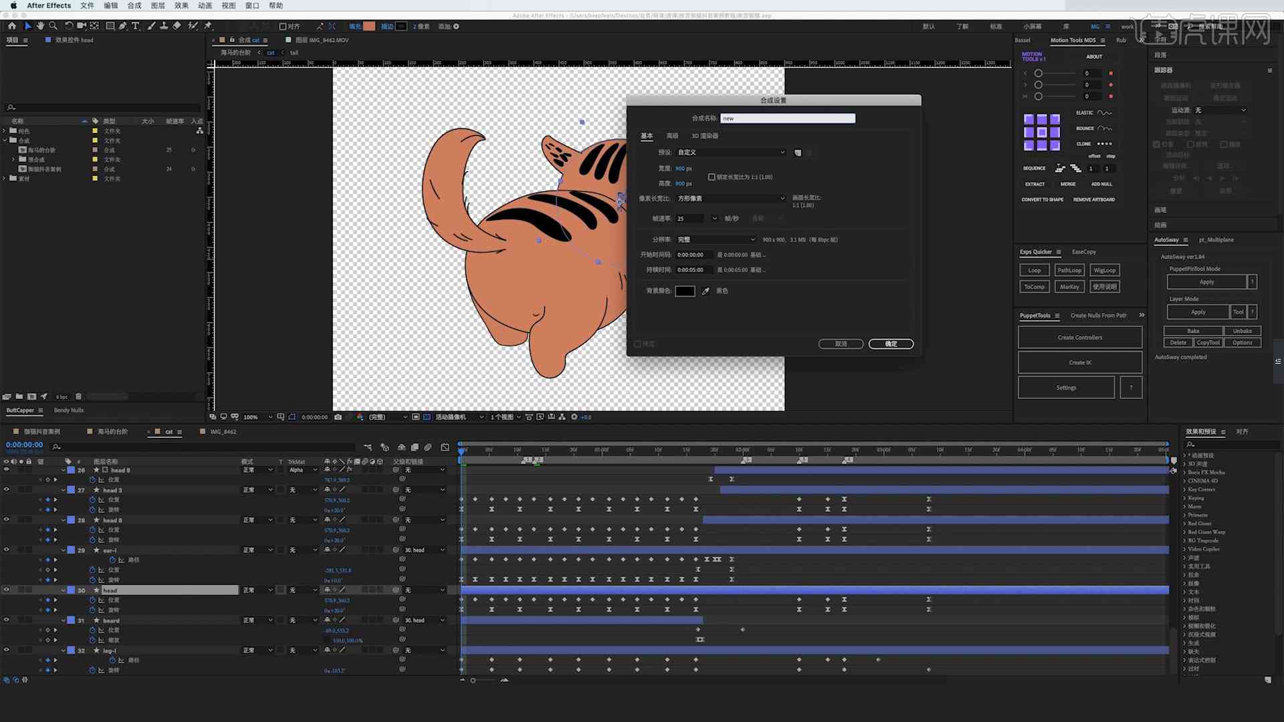
Task: Open the resolution dropdown in the dialog
Action: (x=716, y=239)
